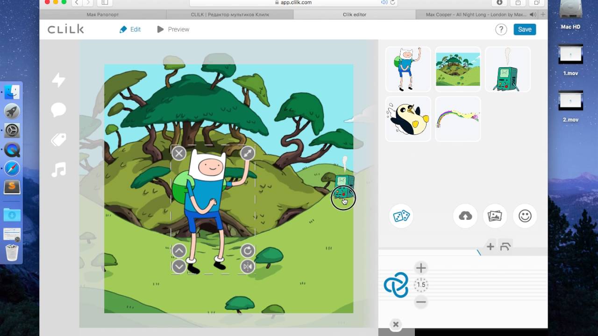This screenshot has width=598, height=336.
Task: Select the BMO character thumbnail
Action: point(508,69)
